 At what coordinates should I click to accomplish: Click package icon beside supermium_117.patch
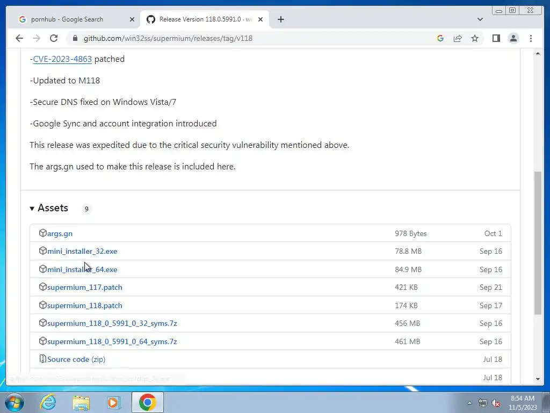[x=43, y=287]
